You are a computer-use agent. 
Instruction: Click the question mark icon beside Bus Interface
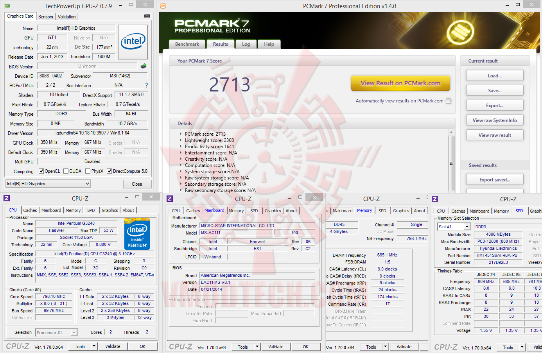pos(146,85)
